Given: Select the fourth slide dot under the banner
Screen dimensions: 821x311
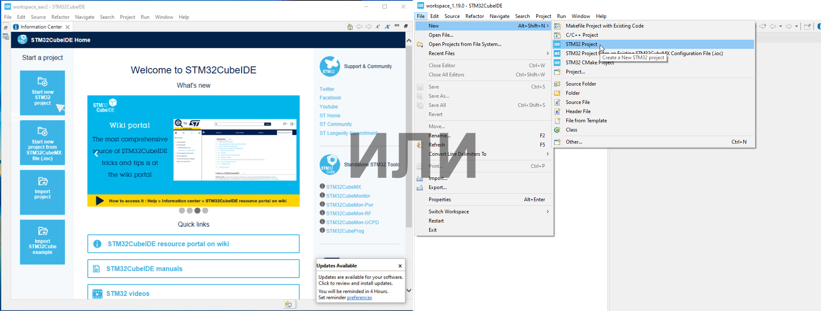Looking at the screenshot, I should point(205,211).
